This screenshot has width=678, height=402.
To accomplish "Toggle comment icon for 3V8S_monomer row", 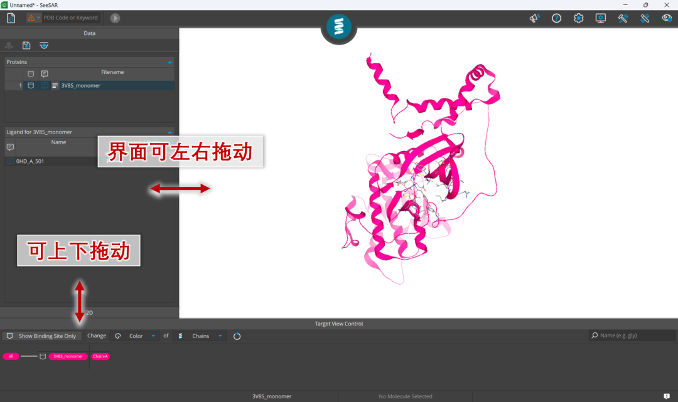I will 44,85.
